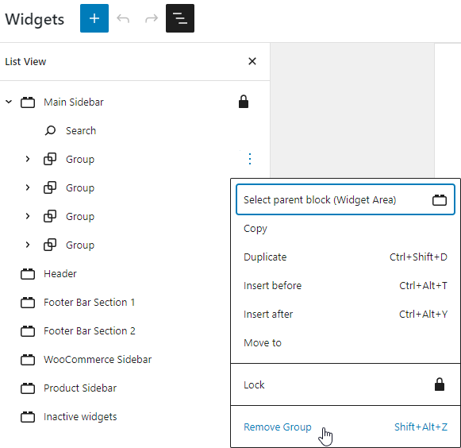Click the lock icon beside Main Sidebar
The height and width of the screenshot is (448, 461).
[244, 102]
